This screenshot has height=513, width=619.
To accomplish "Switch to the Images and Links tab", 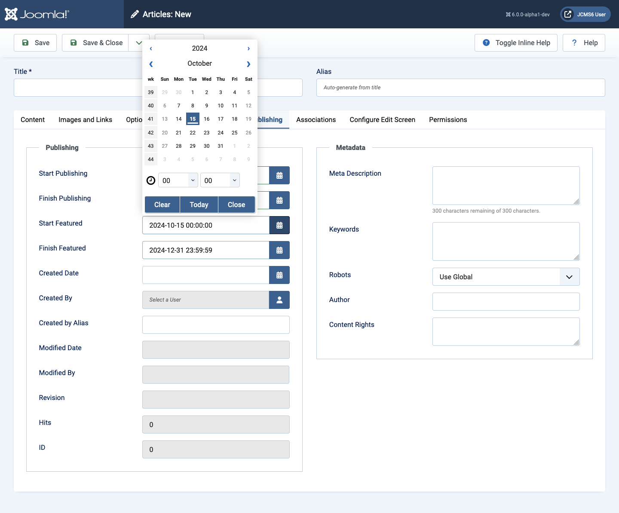I will (x=85, y=120).
